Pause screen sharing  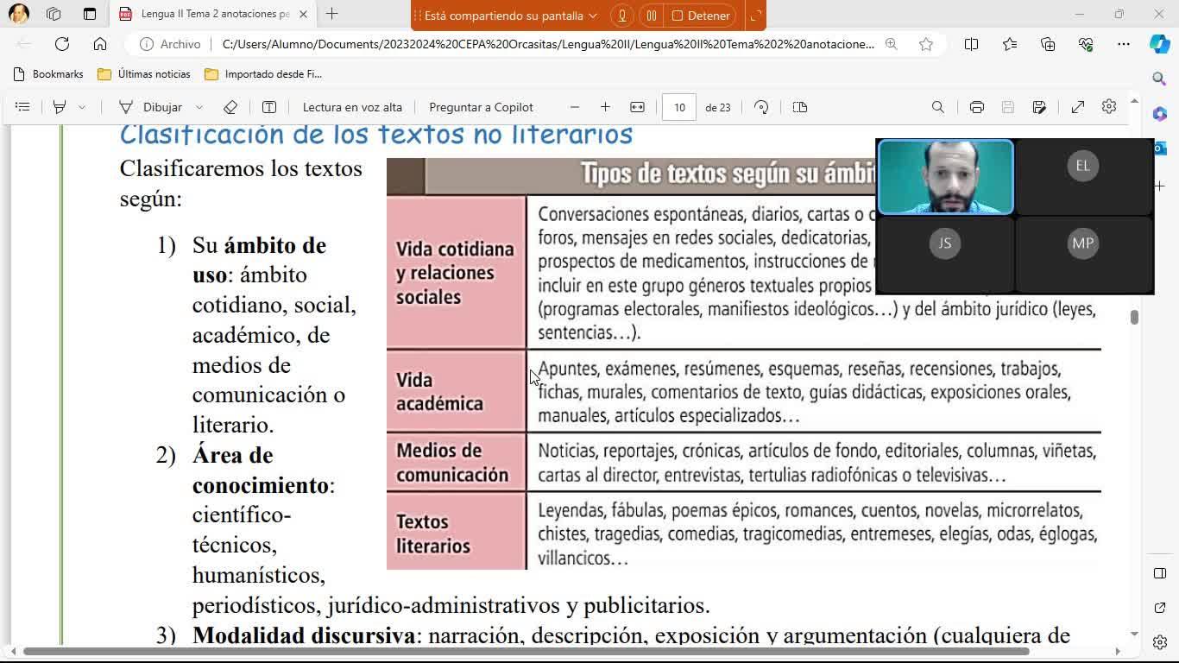(x=652, y=16)
